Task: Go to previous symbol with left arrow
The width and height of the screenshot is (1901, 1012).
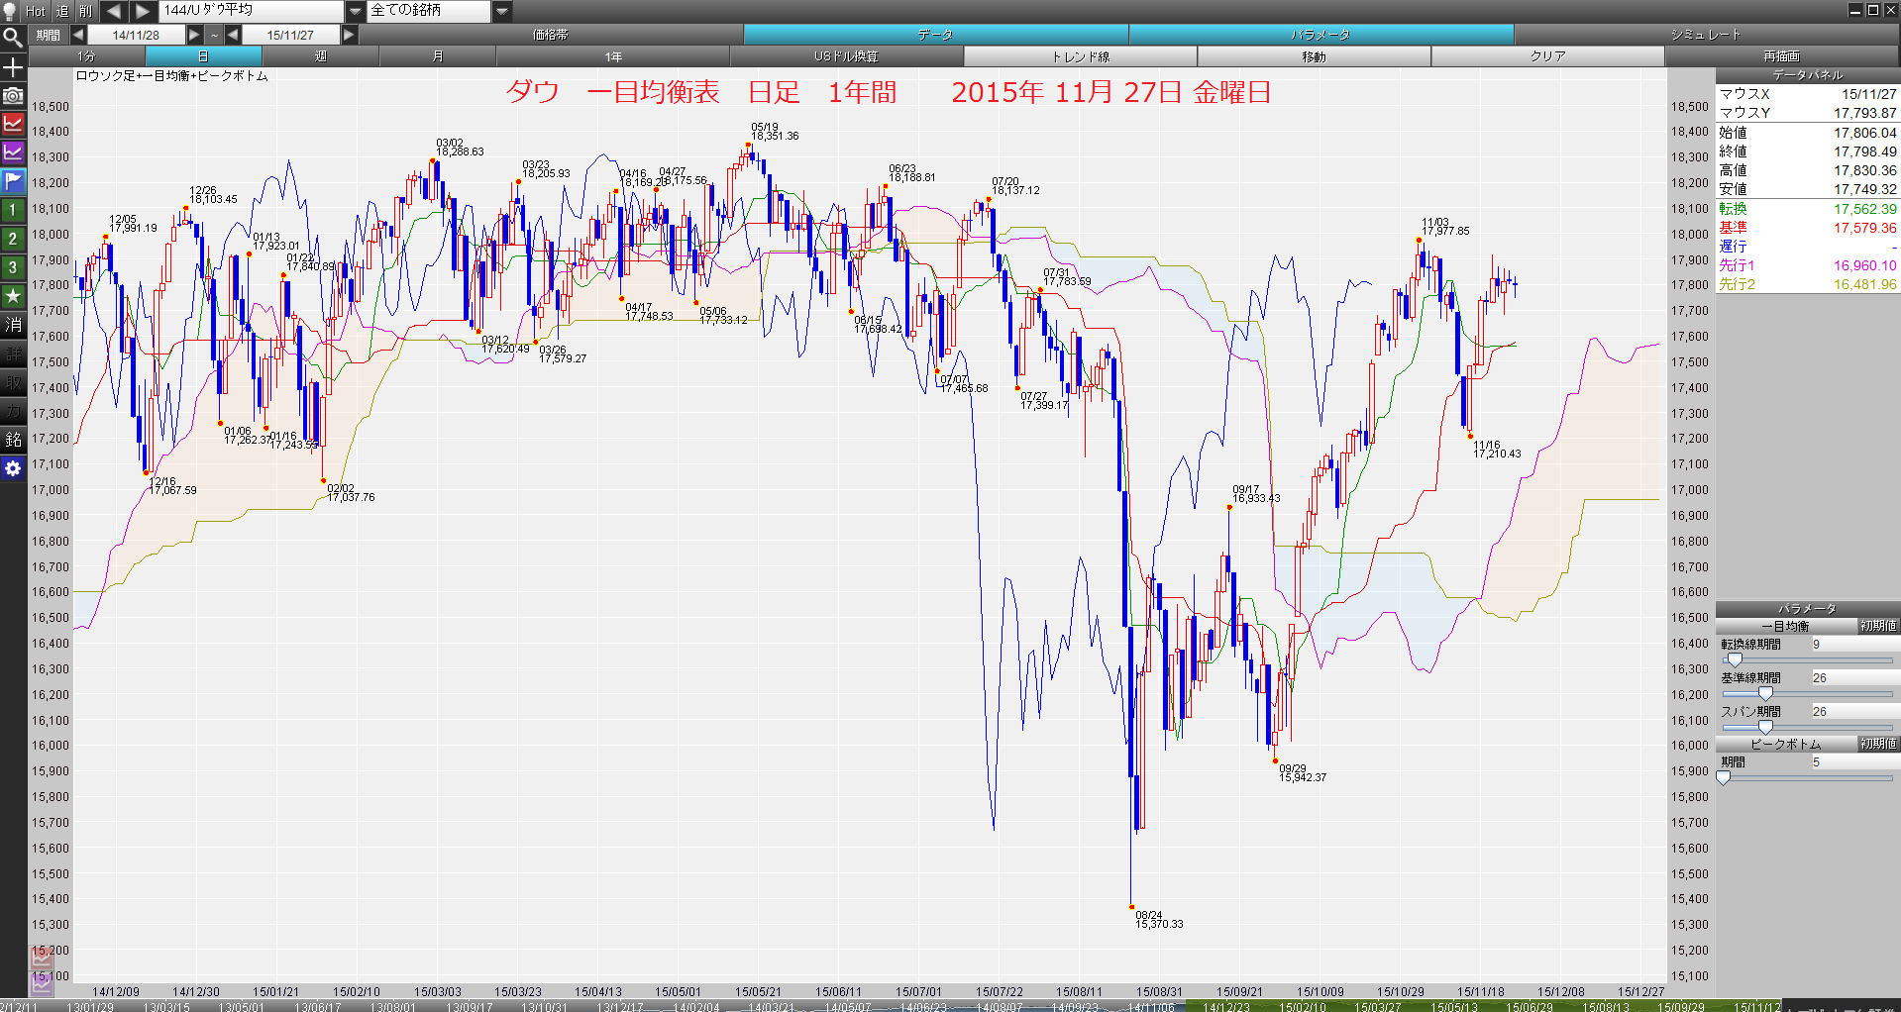Action: point(114,11)
